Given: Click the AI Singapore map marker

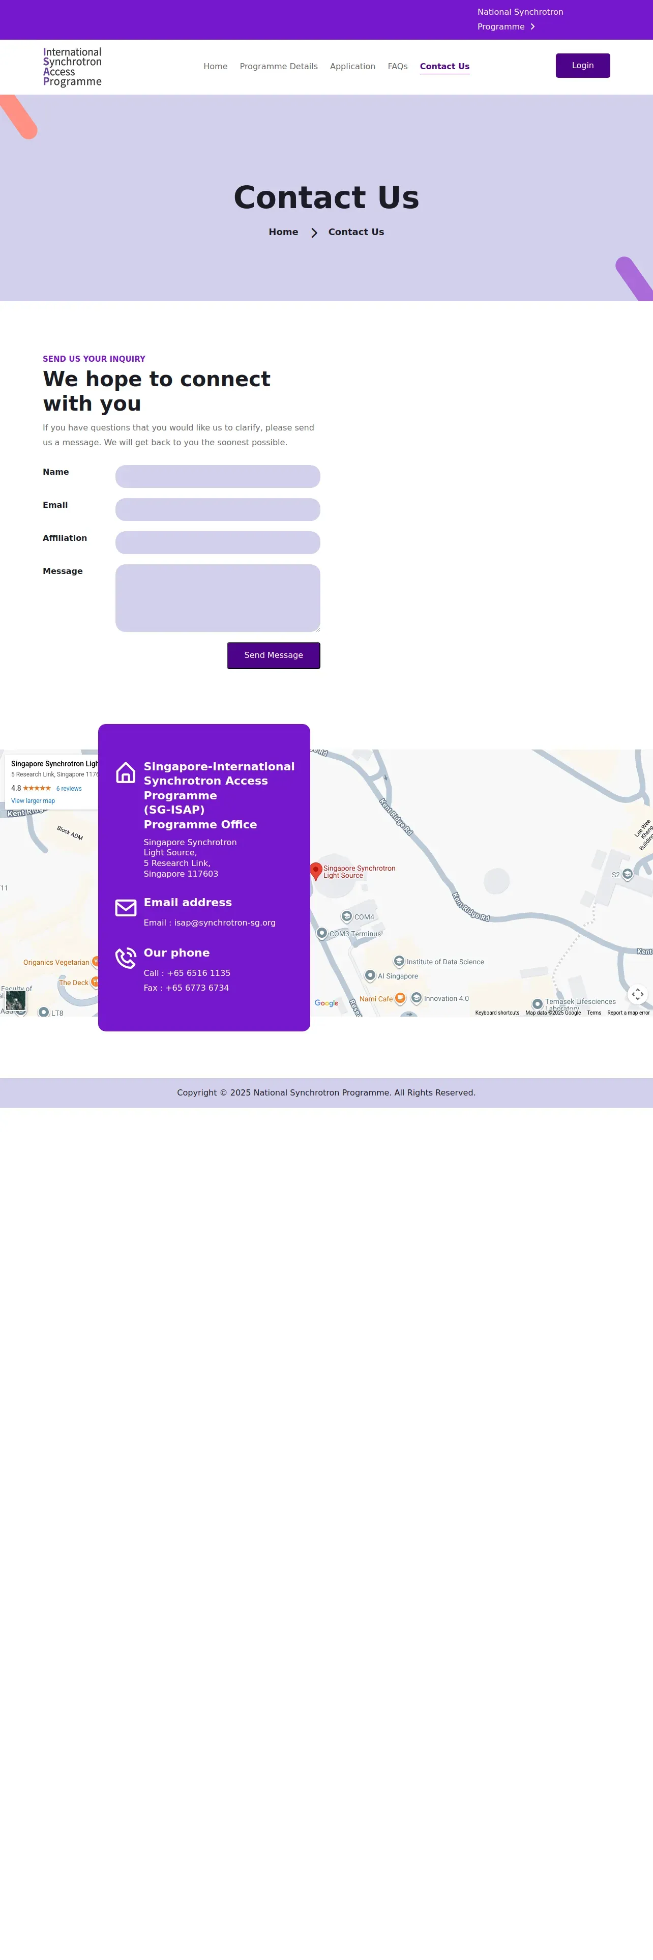Looking at the screenshot, I should click(x=370, y=975).
